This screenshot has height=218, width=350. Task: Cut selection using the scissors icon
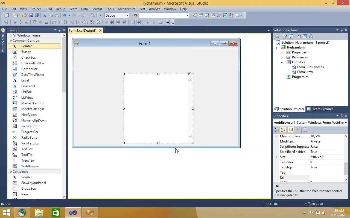coord(45,15)
